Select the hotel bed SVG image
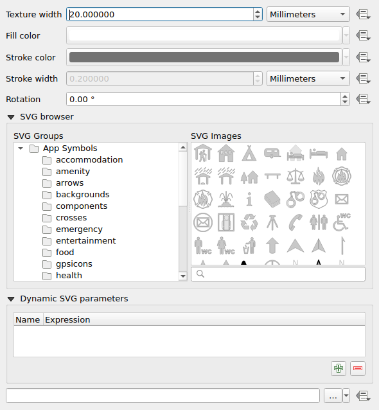The height and width of the screenshot is (410, 379). tap(319, 153)
